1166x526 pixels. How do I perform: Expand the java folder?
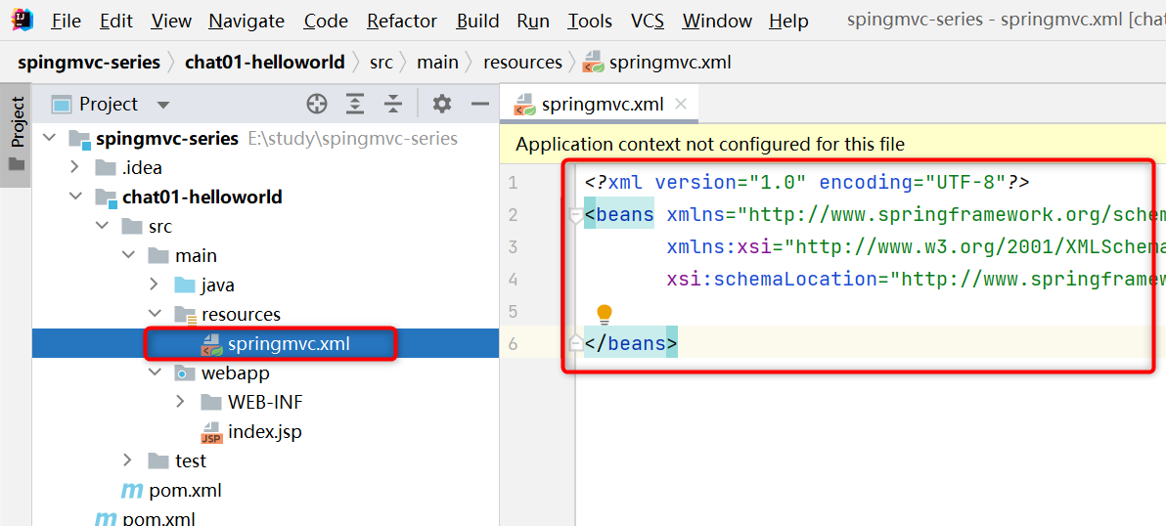[154, 285]
